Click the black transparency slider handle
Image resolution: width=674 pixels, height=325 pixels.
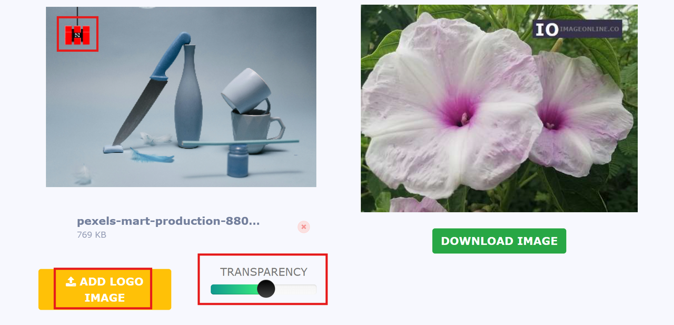pos(266,289)
